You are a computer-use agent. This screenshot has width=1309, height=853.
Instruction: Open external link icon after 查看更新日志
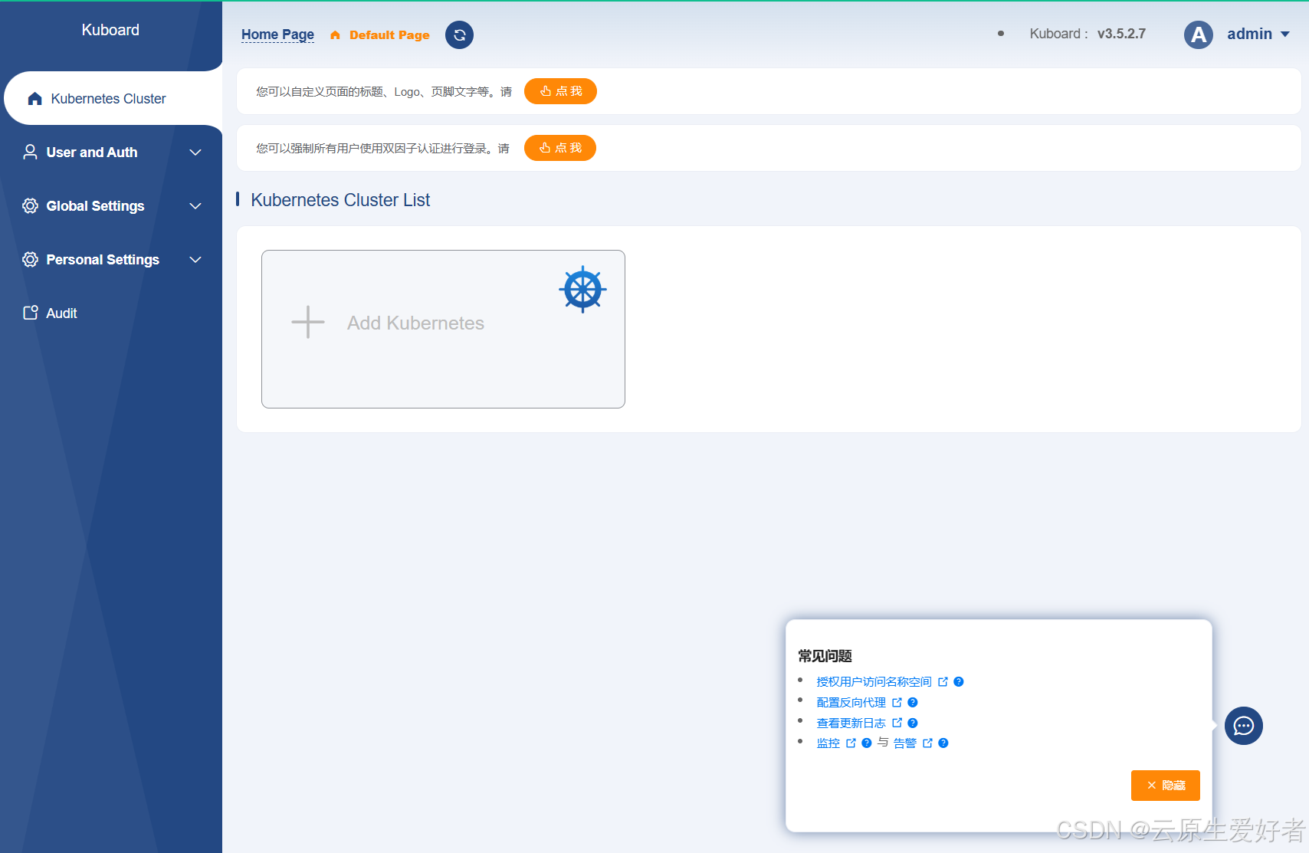coord(897,723)
